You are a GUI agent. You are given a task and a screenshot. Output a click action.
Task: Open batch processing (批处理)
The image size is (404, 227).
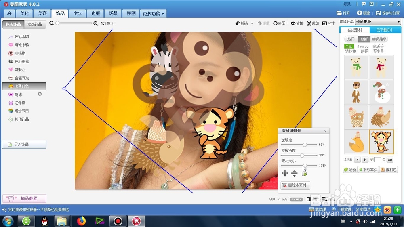click(318, 209)
